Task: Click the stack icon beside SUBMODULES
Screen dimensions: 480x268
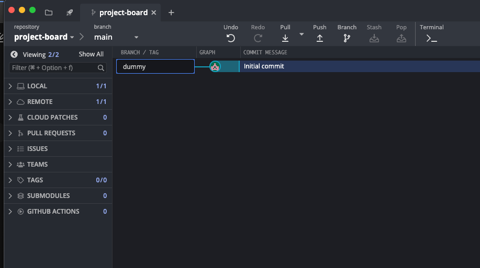Action: click(20, 196)
